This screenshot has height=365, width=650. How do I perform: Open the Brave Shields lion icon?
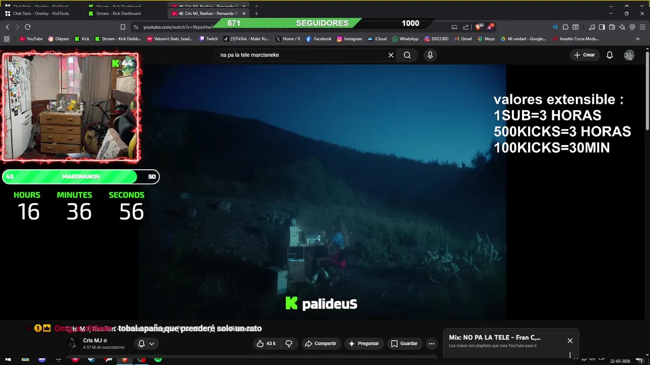point(479,27)
